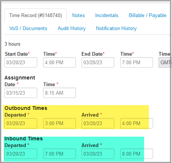Click the Outbound Departed date field
Screen dimensions: 172x163
pos(21,123)
